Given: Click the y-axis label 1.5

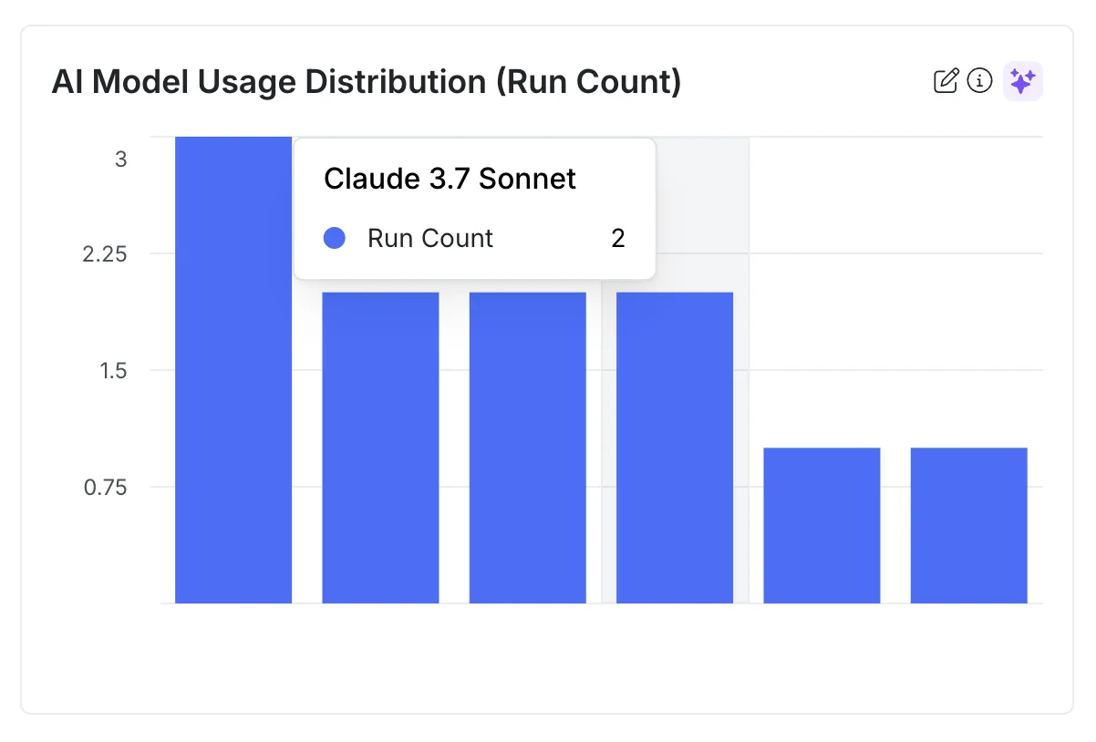Looking at the screenshot, I should [112, 371].
